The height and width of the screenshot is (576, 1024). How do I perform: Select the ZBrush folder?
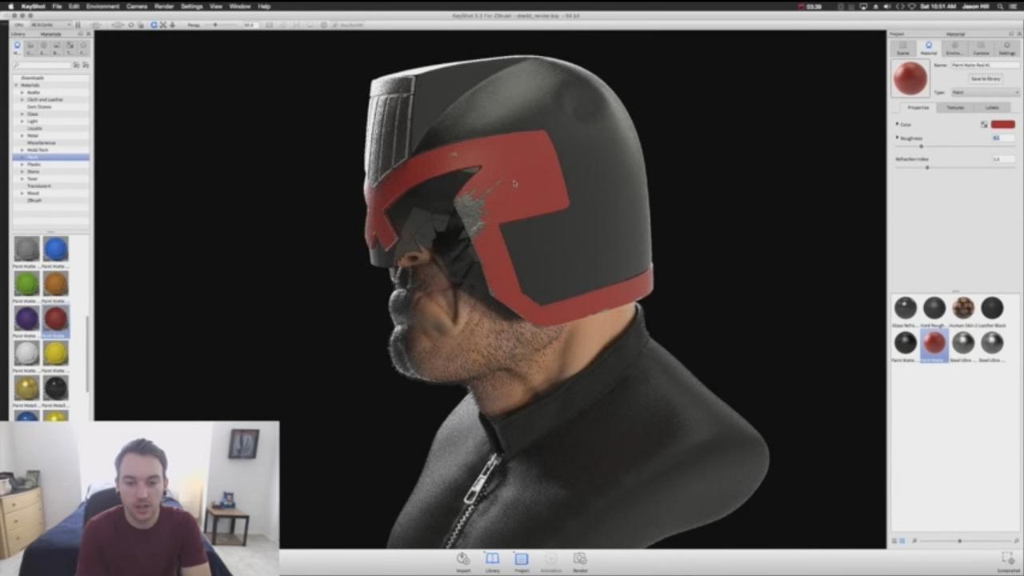(34, 201)
